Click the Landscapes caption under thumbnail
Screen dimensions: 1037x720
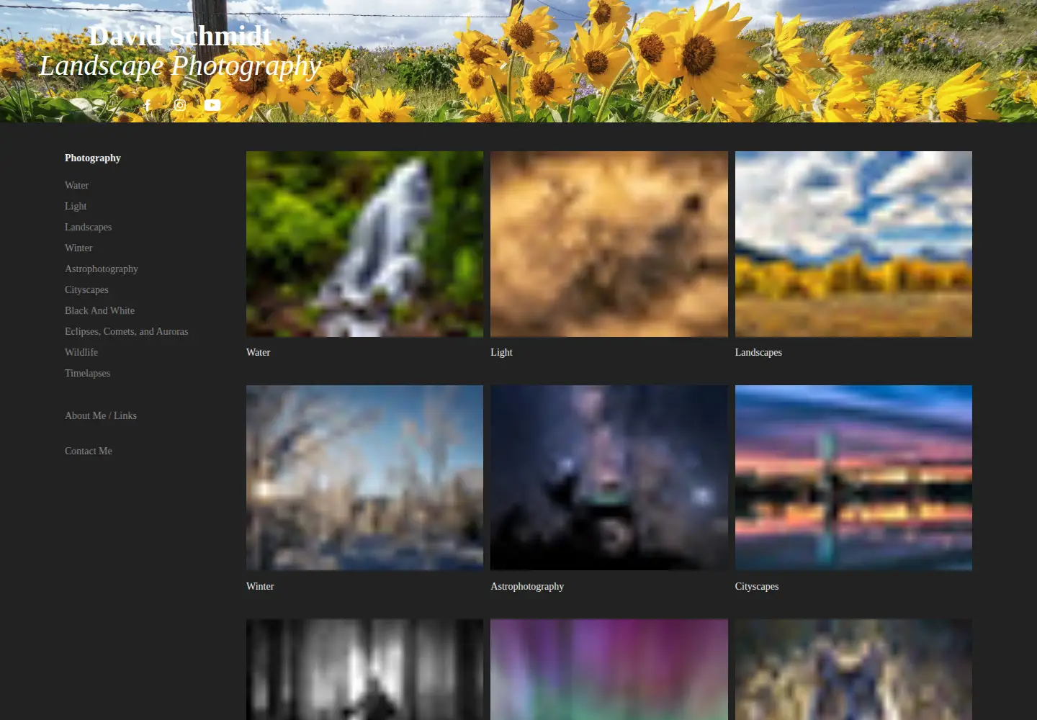coord(758,352)
